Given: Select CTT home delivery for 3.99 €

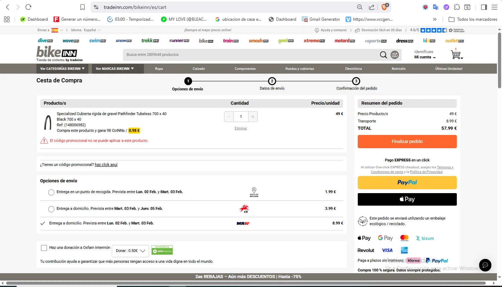Looking at the screenshot, I should 51,209.
